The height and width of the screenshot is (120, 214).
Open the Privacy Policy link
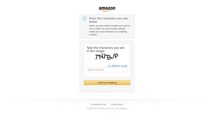click(117, 104)
